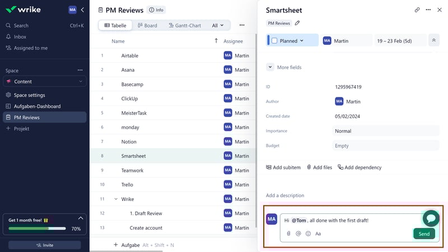Click the Invite button
Screen dimensions: 448x252
[45, 245]
